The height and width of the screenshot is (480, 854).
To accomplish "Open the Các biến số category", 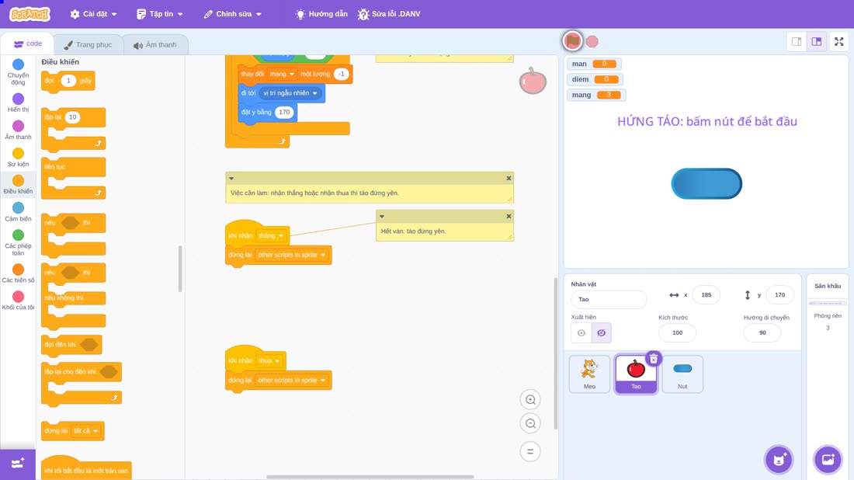I will (x=18, y=273).
